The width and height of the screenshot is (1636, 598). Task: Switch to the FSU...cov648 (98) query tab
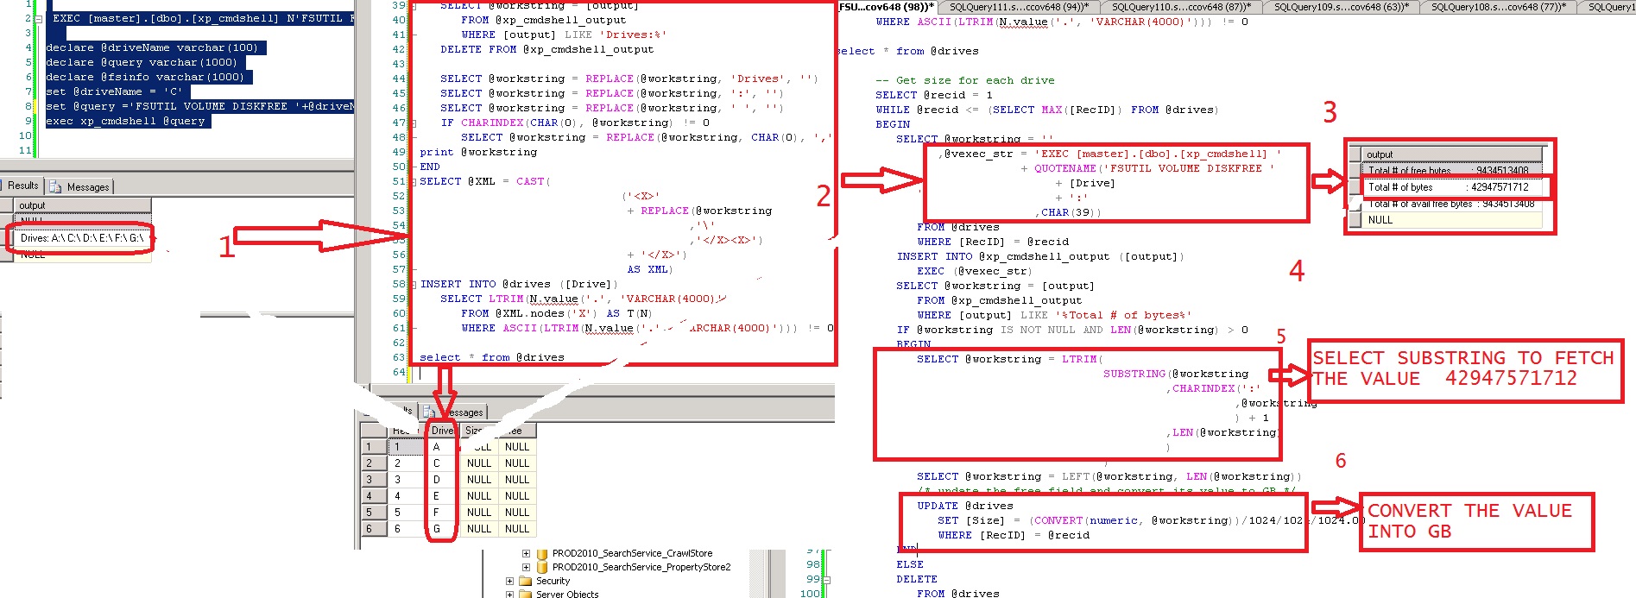[x=887, y=7]
